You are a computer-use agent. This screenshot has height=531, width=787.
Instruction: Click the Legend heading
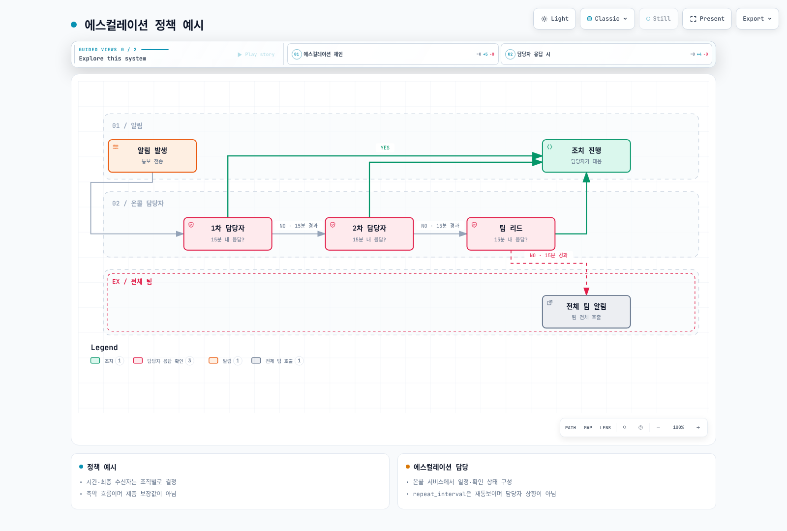pyautogui.click(x=104, y=348)
